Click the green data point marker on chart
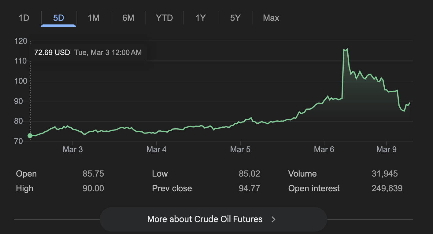Image resolution: width=433 pixels, height=234 pixels. (x=30, y=136)
